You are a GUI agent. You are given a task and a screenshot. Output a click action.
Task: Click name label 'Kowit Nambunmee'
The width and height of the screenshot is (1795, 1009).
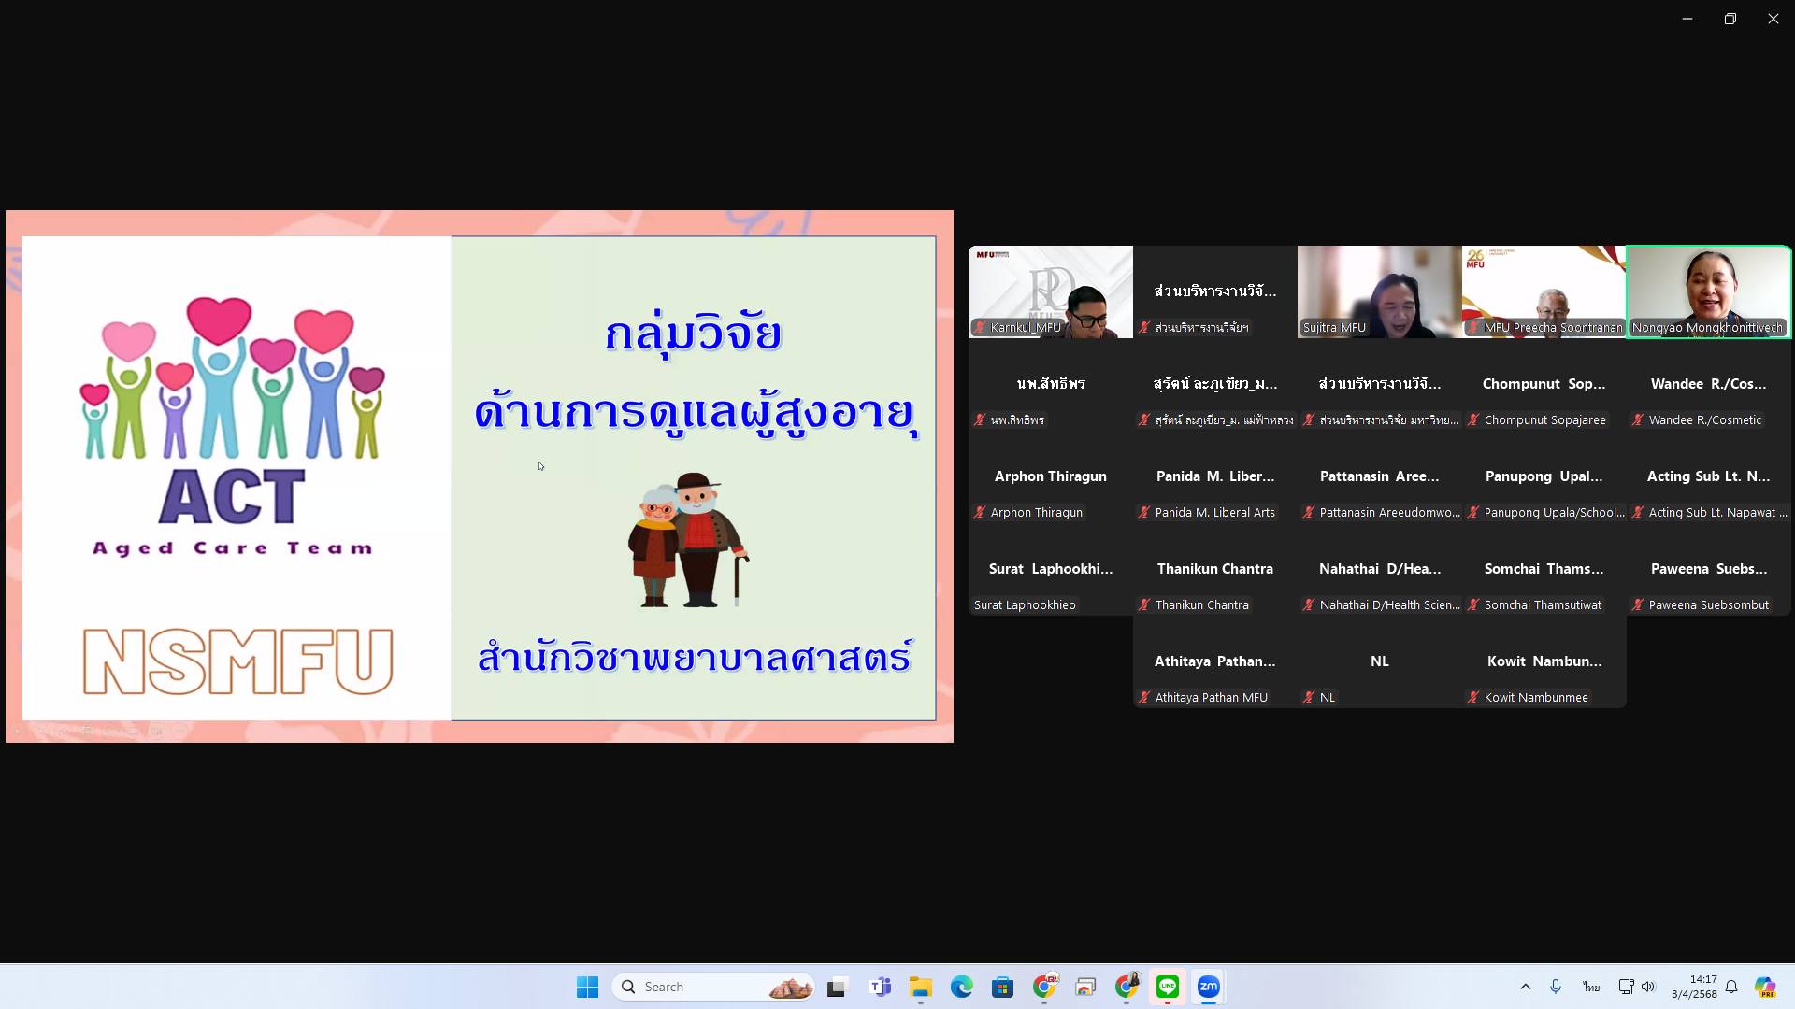point(1536,697)
